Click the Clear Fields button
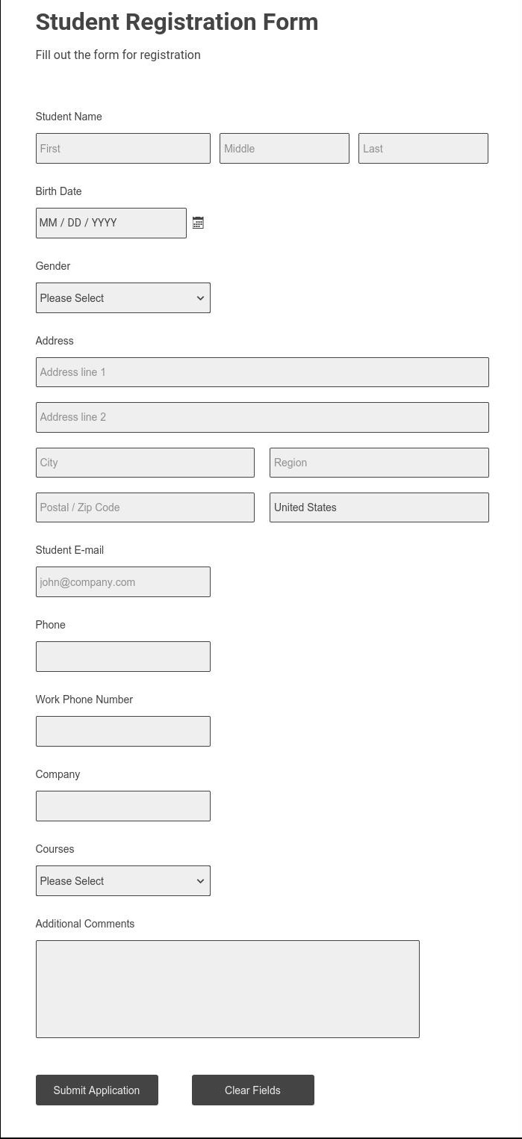The image size is (522, 1139). point(252,1090)
